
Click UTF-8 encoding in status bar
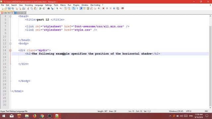188,111
